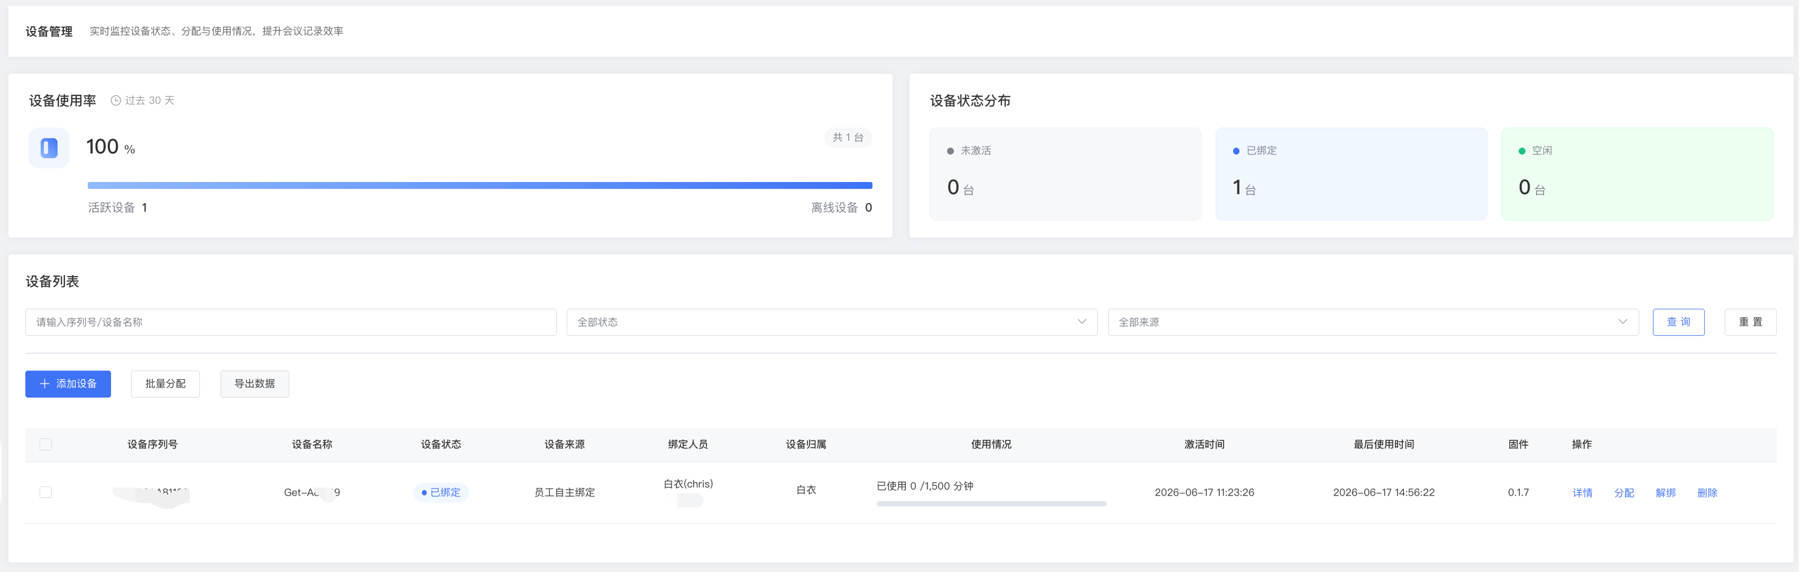Open 详情 for the device
This screenshot has height=572, width=1800.
click(1583, 493)
